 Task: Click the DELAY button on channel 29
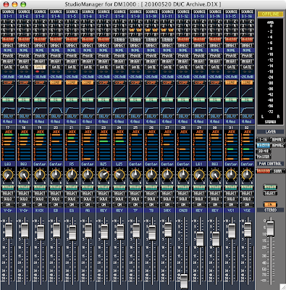199,116
